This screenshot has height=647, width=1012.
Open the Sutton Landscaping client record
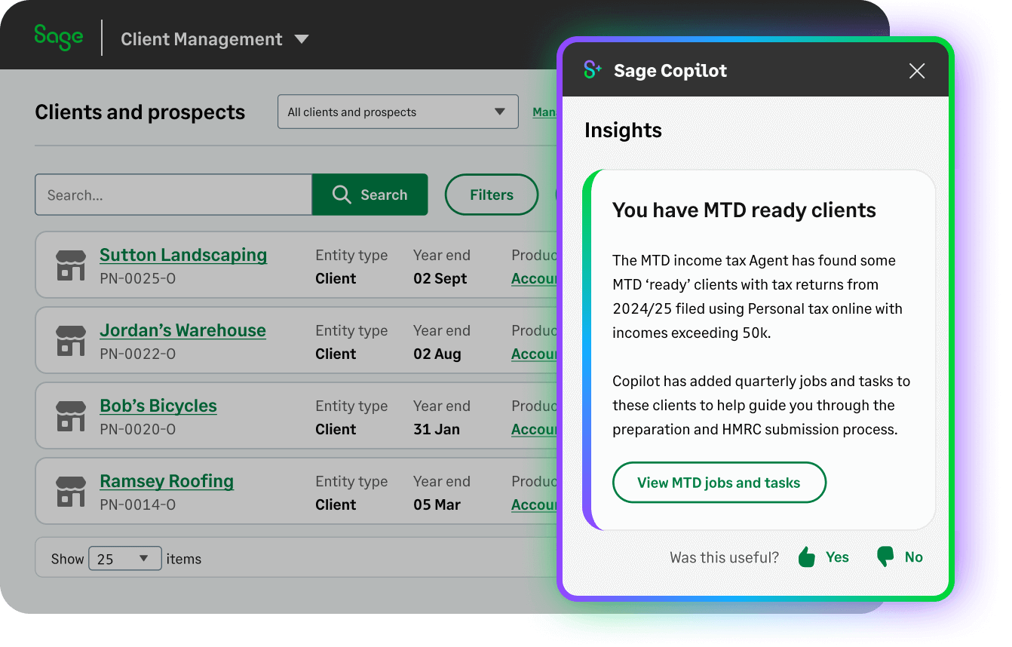[182, 255]
